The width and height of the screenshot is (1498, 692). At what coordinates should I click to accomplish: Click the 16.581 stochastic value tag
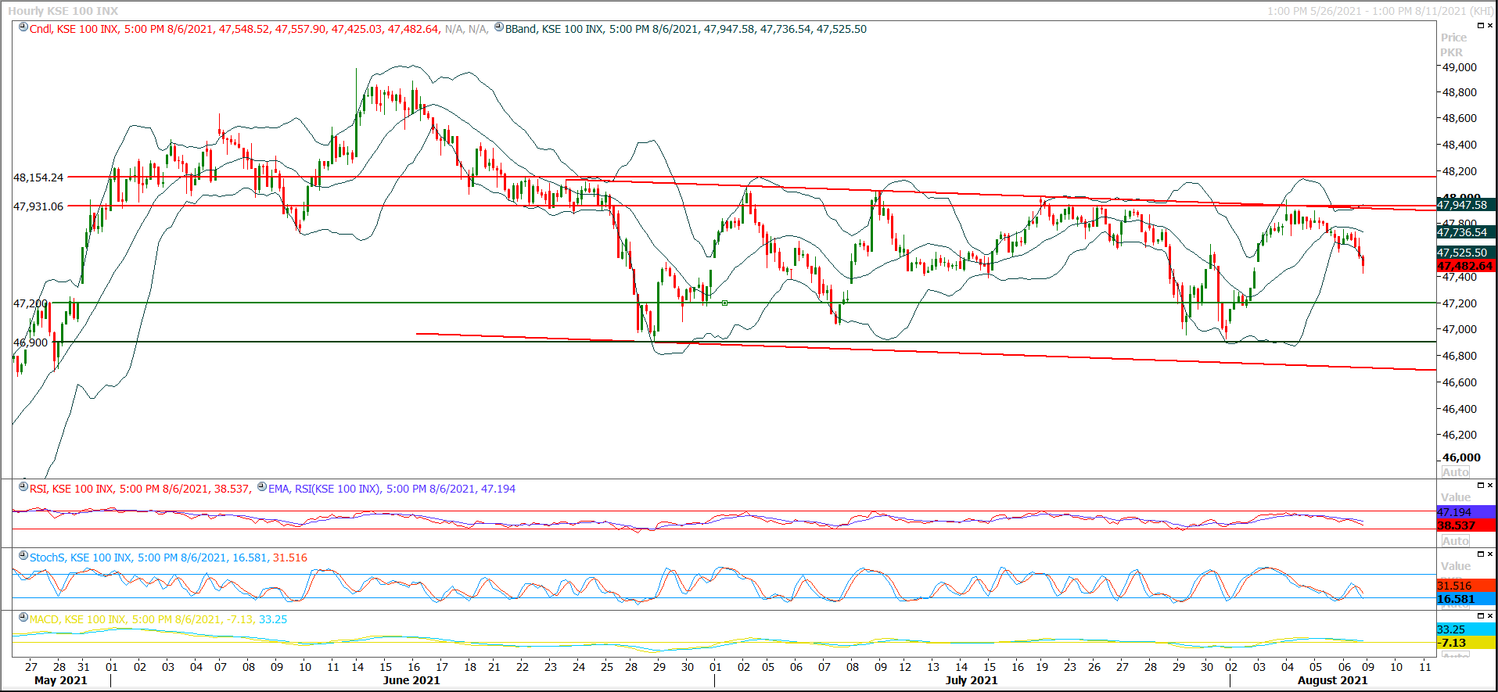(1466, 599)
